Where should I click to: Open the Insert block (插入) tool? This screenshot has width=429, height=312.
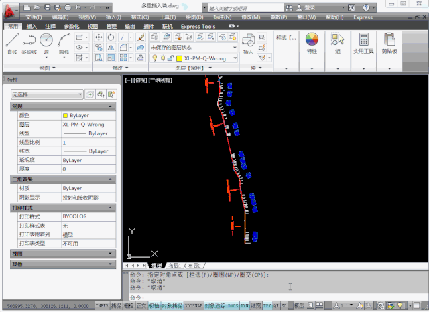coord(248,42)
